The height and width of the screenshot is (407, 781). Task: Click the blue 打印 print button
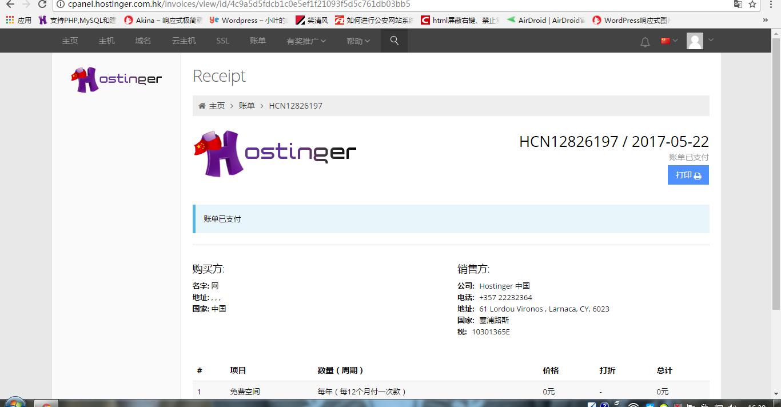(x=688, y=175)
